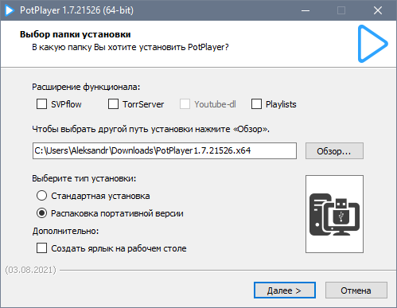Check the greyed Youtube-dl checkbox
This screenshot has width=397, height=308.
tap(185, 104)
